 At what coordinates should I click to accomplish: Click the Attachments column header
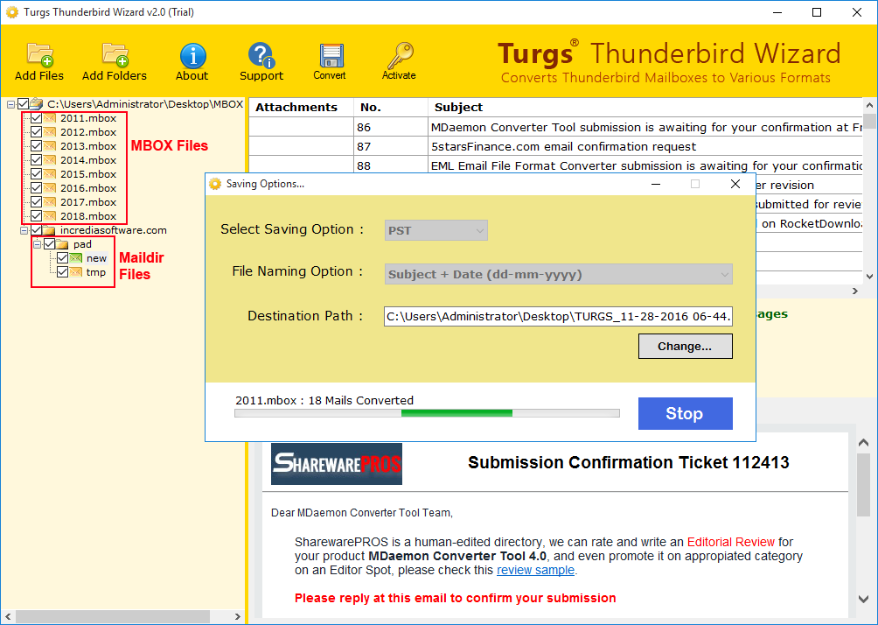coord(301,107)
